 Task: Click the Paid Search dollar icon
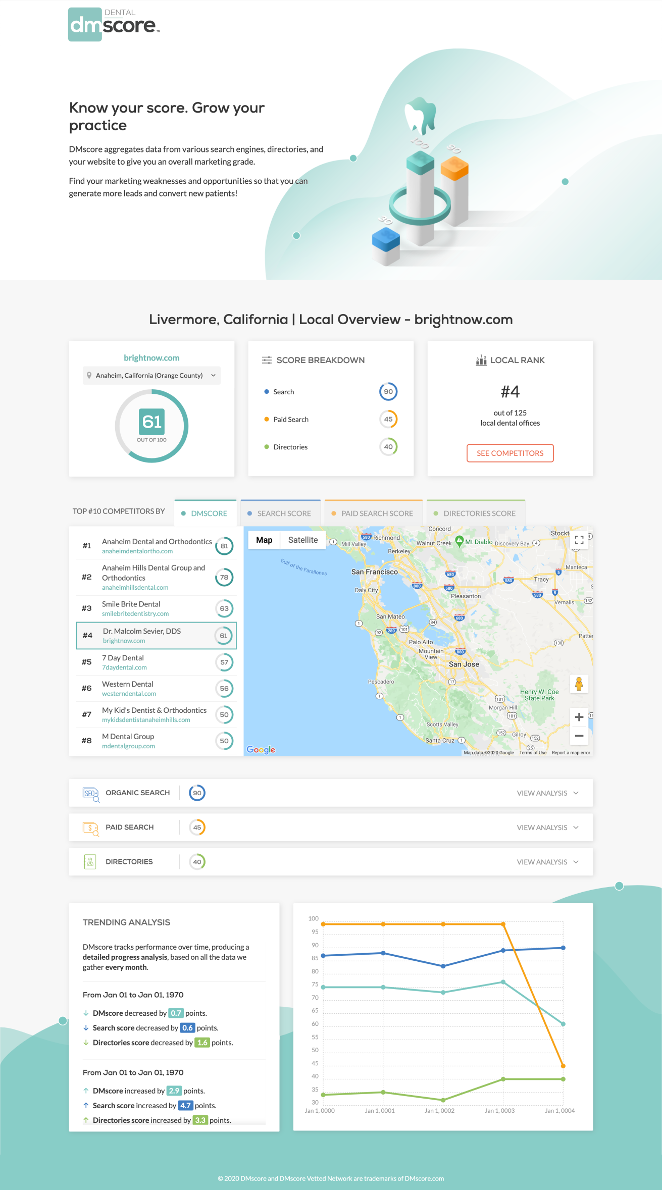coord(91,828)
